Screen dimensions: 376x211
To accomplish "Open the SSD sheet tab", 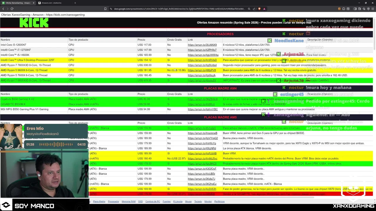I will click(140, 202).
